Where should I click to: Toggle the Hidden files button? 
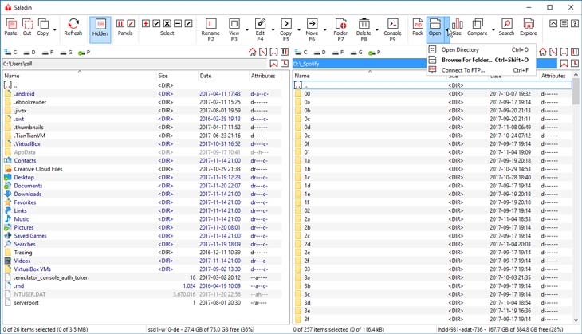pyautogui.click(x=100, y=28)
